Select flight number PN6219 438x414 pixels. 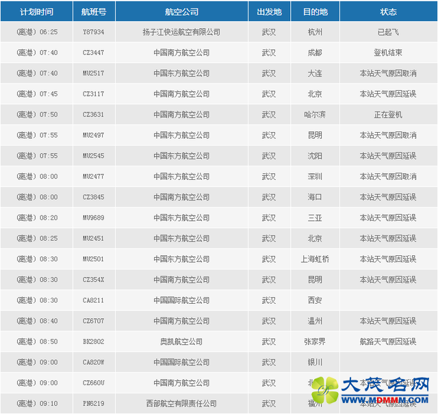(94, 404)
